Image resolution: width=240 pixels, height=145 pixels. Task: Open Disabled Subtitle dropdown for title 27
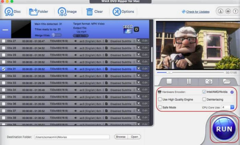pos(123,41)
